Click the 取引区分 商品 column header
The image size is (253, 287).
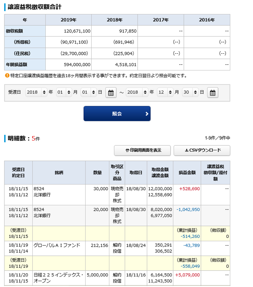coord(117,173)
